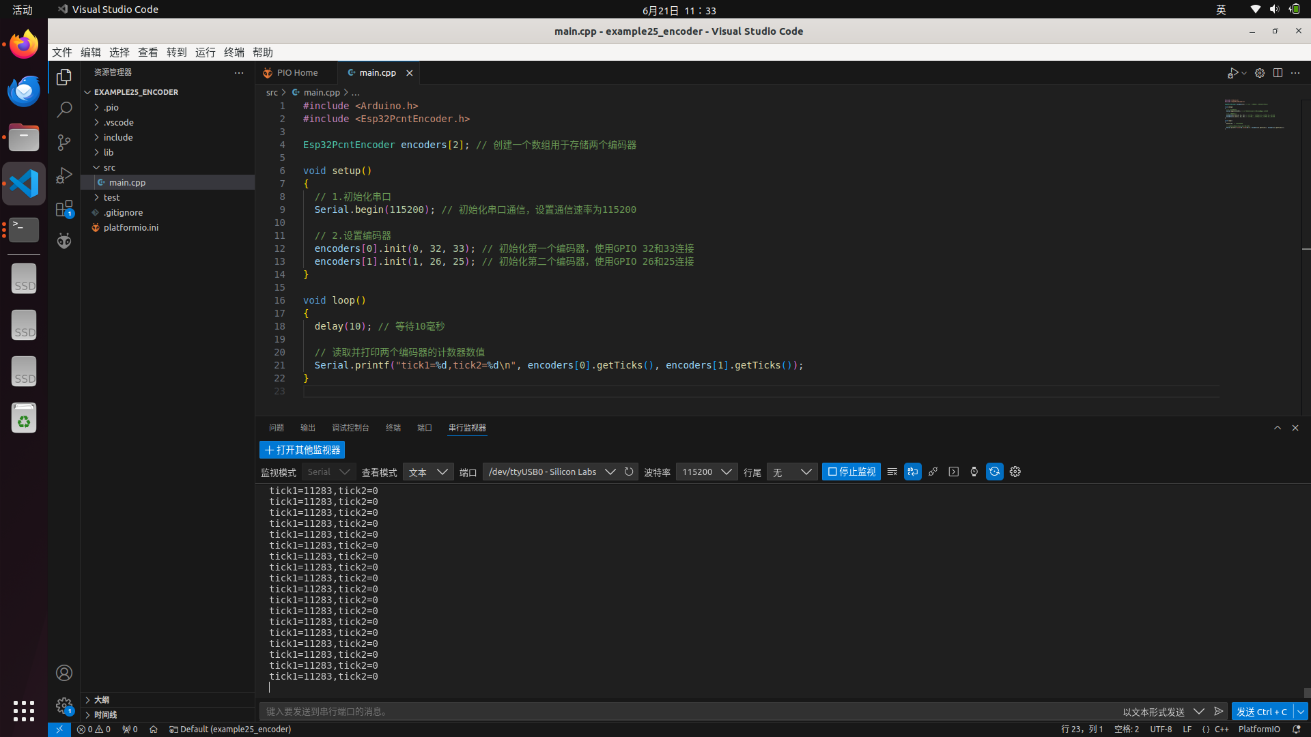Open the Search view in the activity bar
Viewport: 1311px width, 737px height.
pos(64,109)
